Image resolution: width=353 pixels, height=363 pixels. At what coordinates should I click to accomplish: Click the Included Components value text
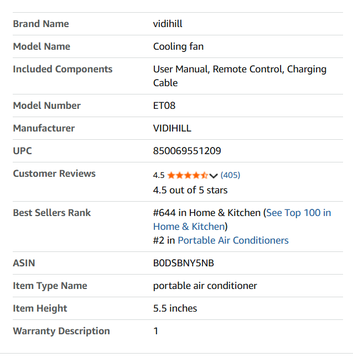coord(240,76)
